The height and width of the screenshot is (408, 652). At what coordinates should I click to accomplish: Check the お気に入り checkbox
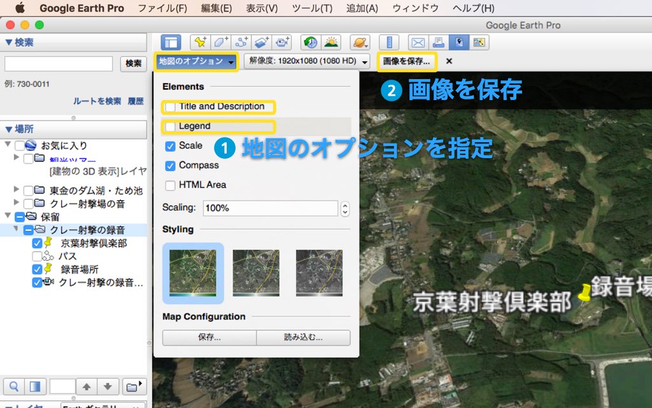point(19,146)
